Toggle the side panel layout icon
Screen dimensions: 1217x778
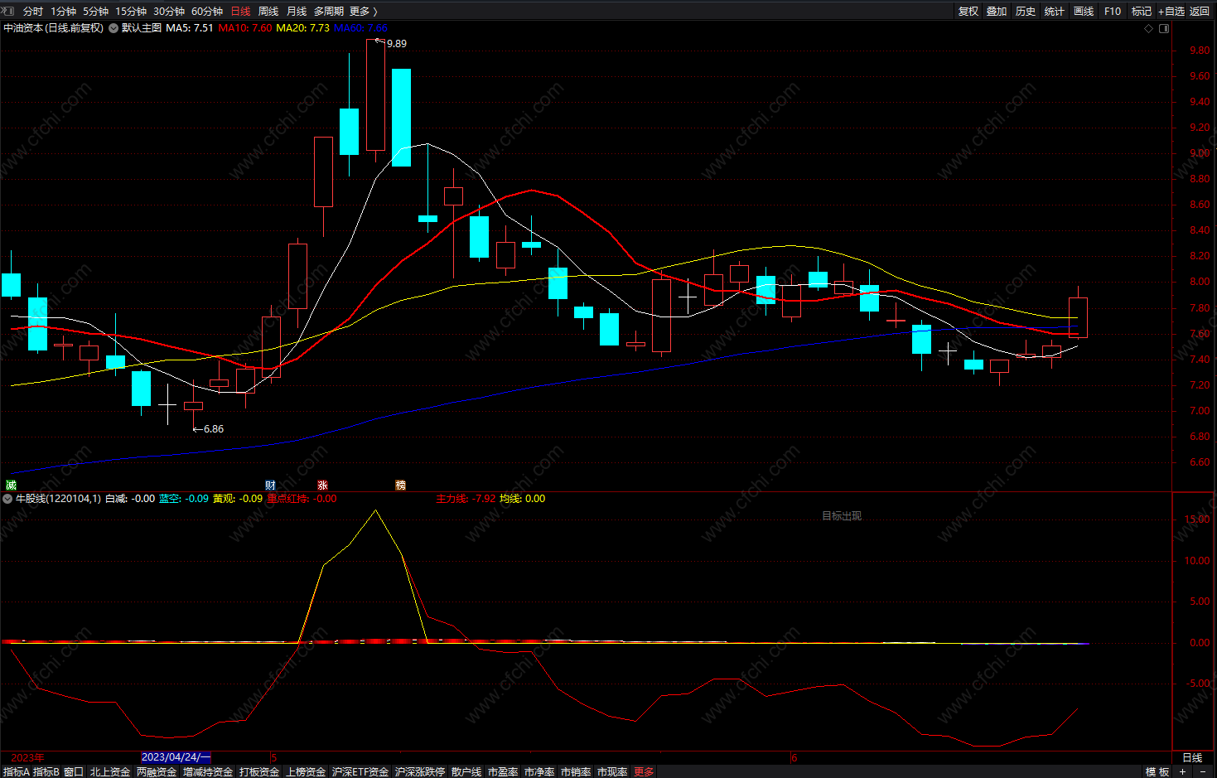coord(1164,28)
